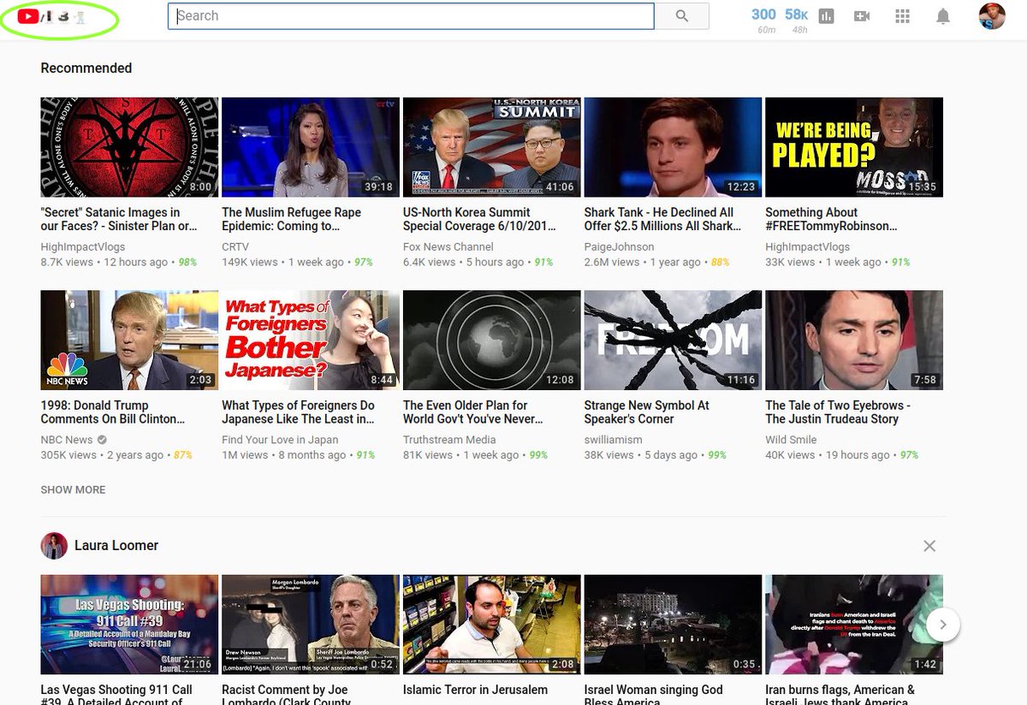
Task: Open Las Vegas Shooting 911 Call thumbnail
Action: 129,625
